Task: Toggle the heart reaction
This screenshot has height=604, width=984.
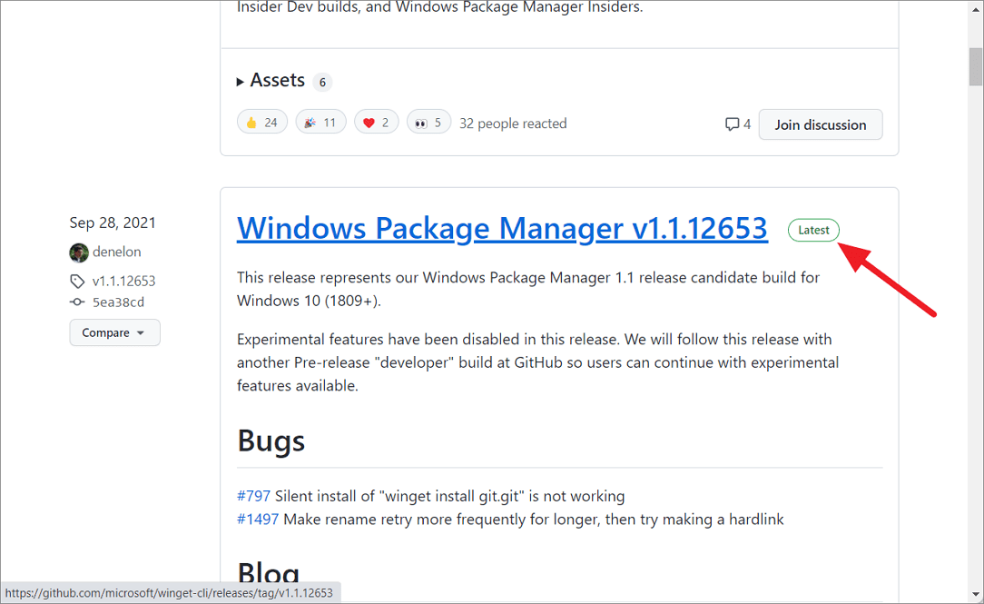Action: coord(376,121)
